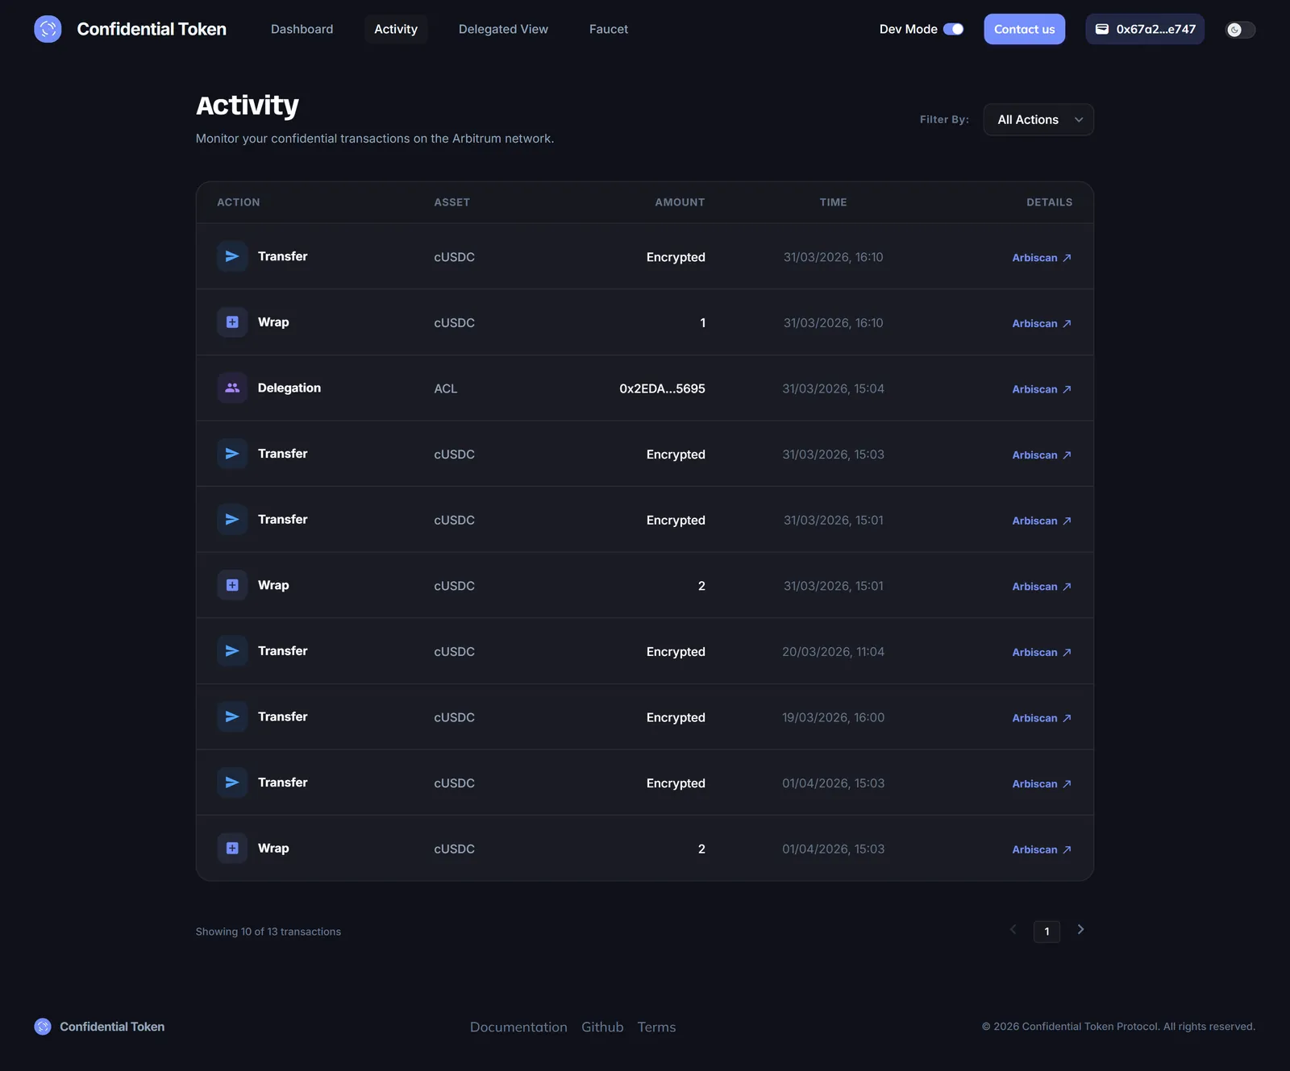Click the wallet address 0x67a2...e747 button

pyautogui.click(x=1145, y=29)
